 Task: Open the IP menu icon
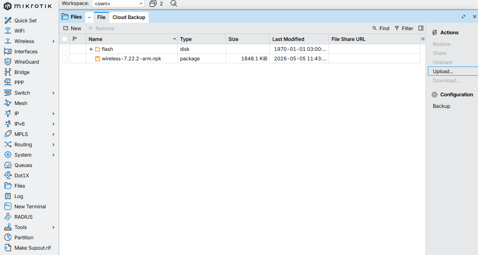pyautogui.click(x=7, y=114)
